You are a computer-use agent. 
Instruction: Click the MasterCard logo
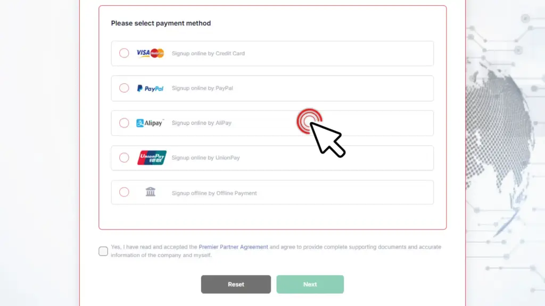[157, 53]
